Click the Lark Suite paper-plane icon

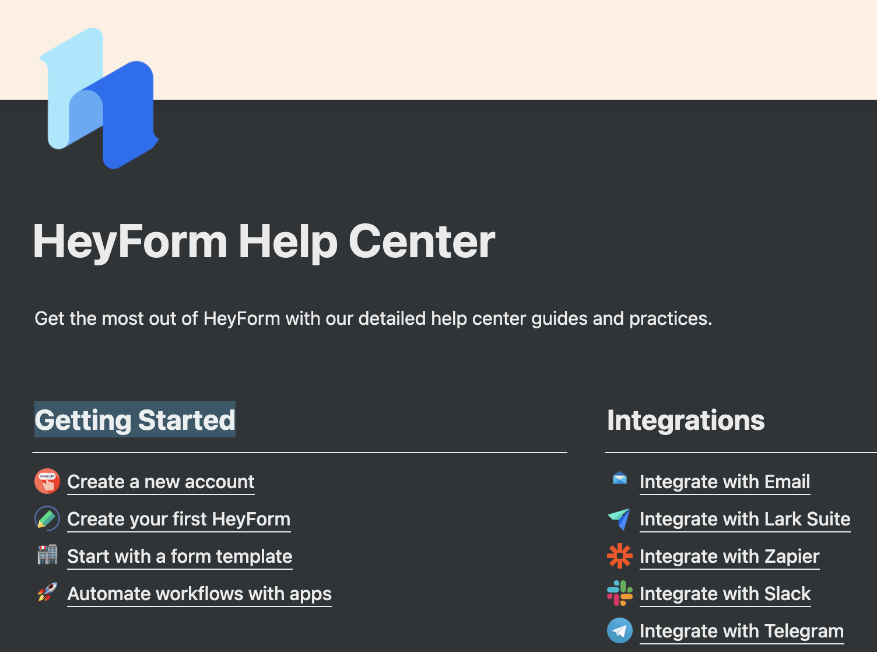point(619,518)
